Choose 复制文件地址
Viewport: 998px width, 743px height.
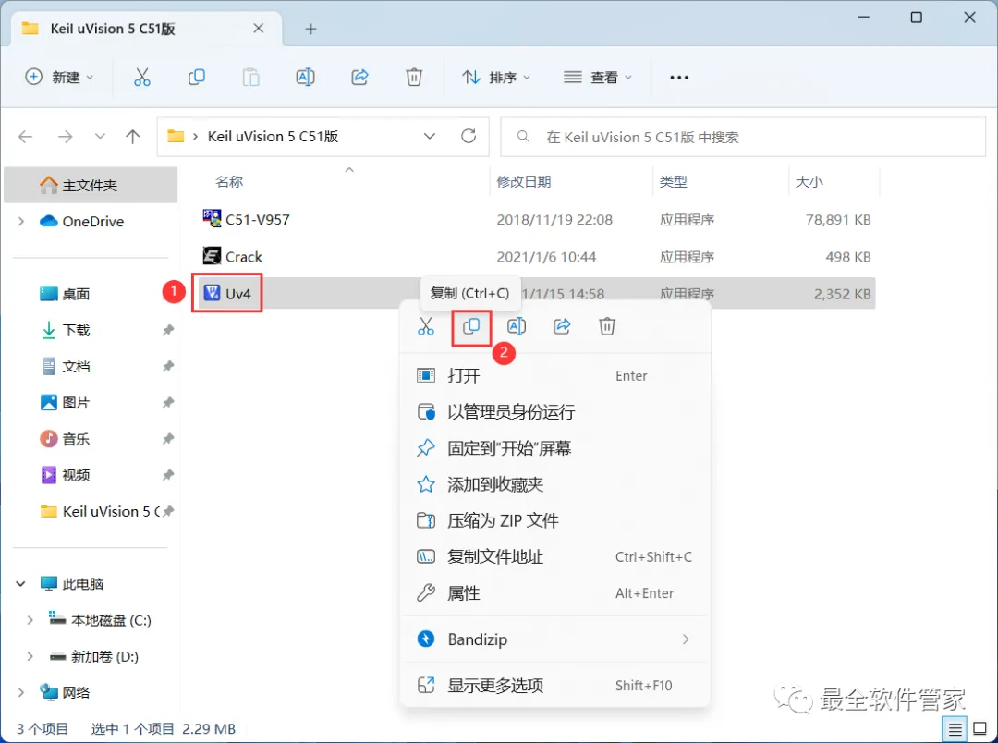click(555, 557)
